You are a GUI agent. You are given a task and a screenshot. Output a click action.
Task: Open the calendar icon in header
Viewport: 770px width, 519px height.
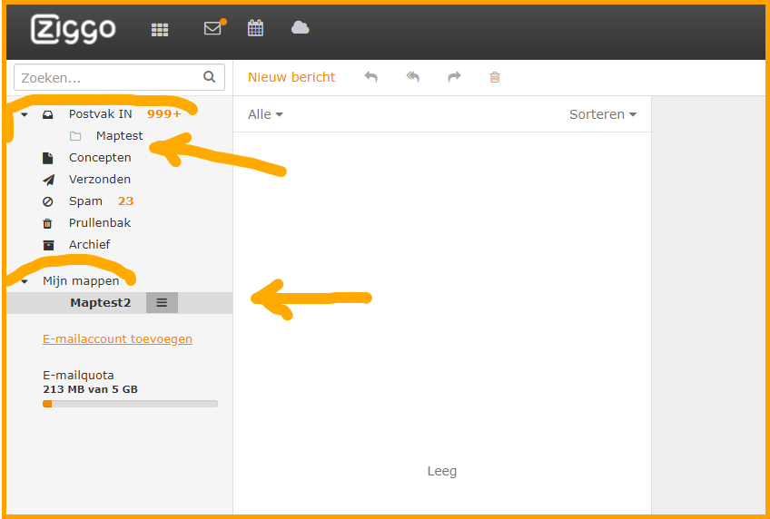[x=255, y=28]
